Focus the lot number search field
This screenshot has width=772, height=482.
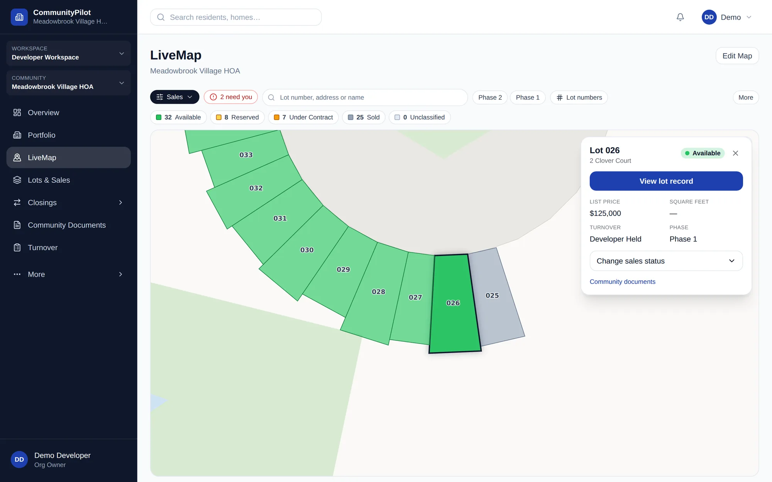point(365,98)
